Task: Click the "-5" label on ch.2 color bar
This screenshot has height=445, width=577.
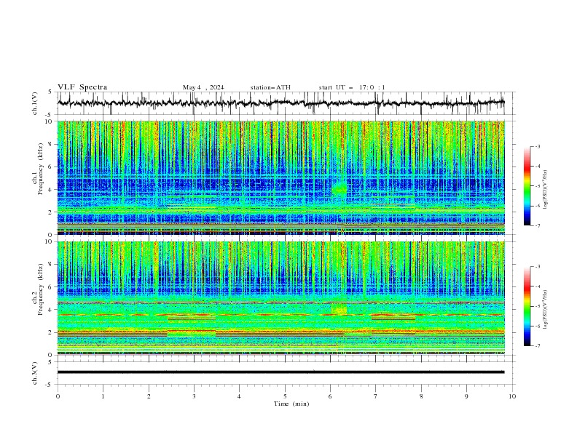Action: [538, 306]
